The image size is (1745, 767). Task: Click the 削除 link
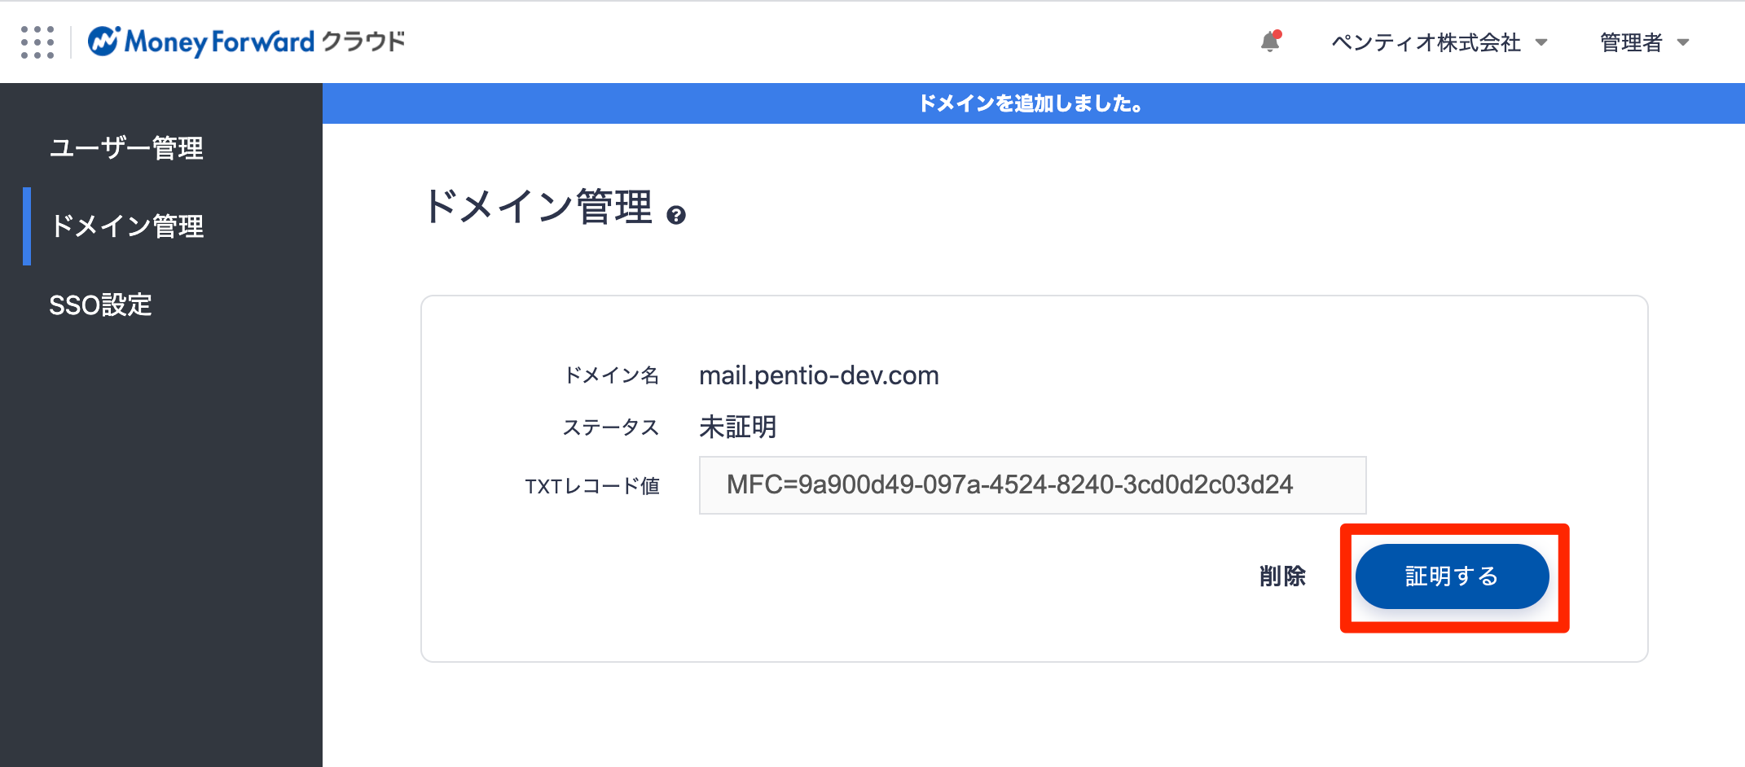[x=1282, y=576]
